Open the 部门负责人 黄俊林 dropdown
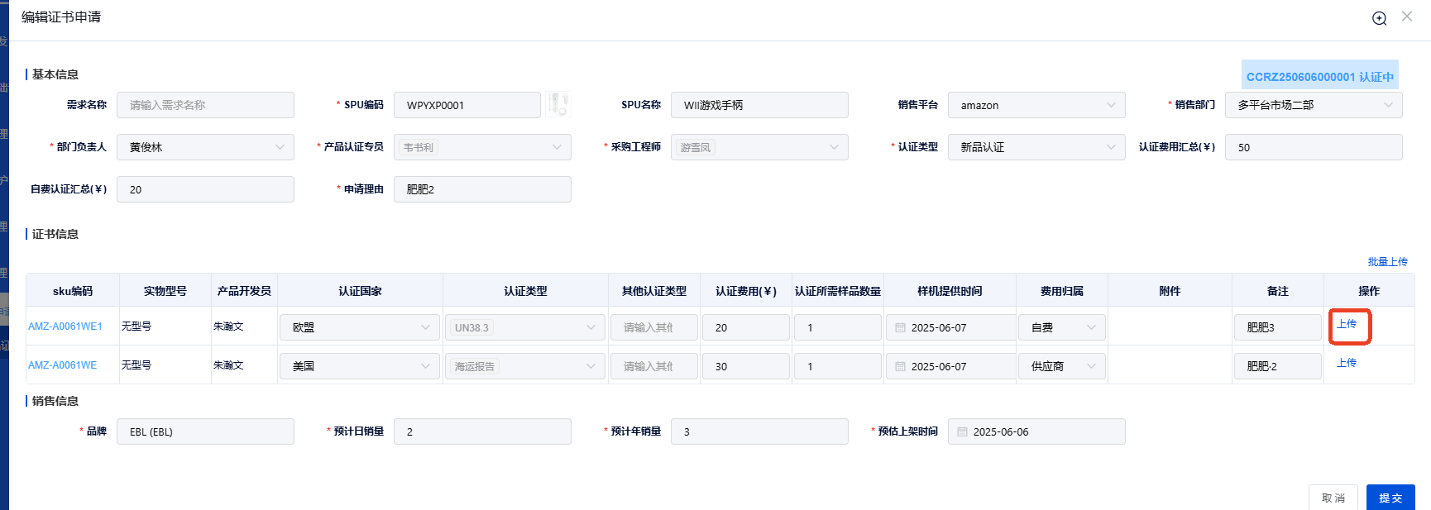Screen dimensions: 1431x510 [x=205, y=147]
